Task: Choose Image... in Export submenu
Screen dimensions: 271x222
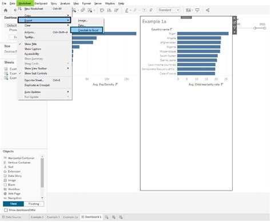Action: tap(83, 21)
